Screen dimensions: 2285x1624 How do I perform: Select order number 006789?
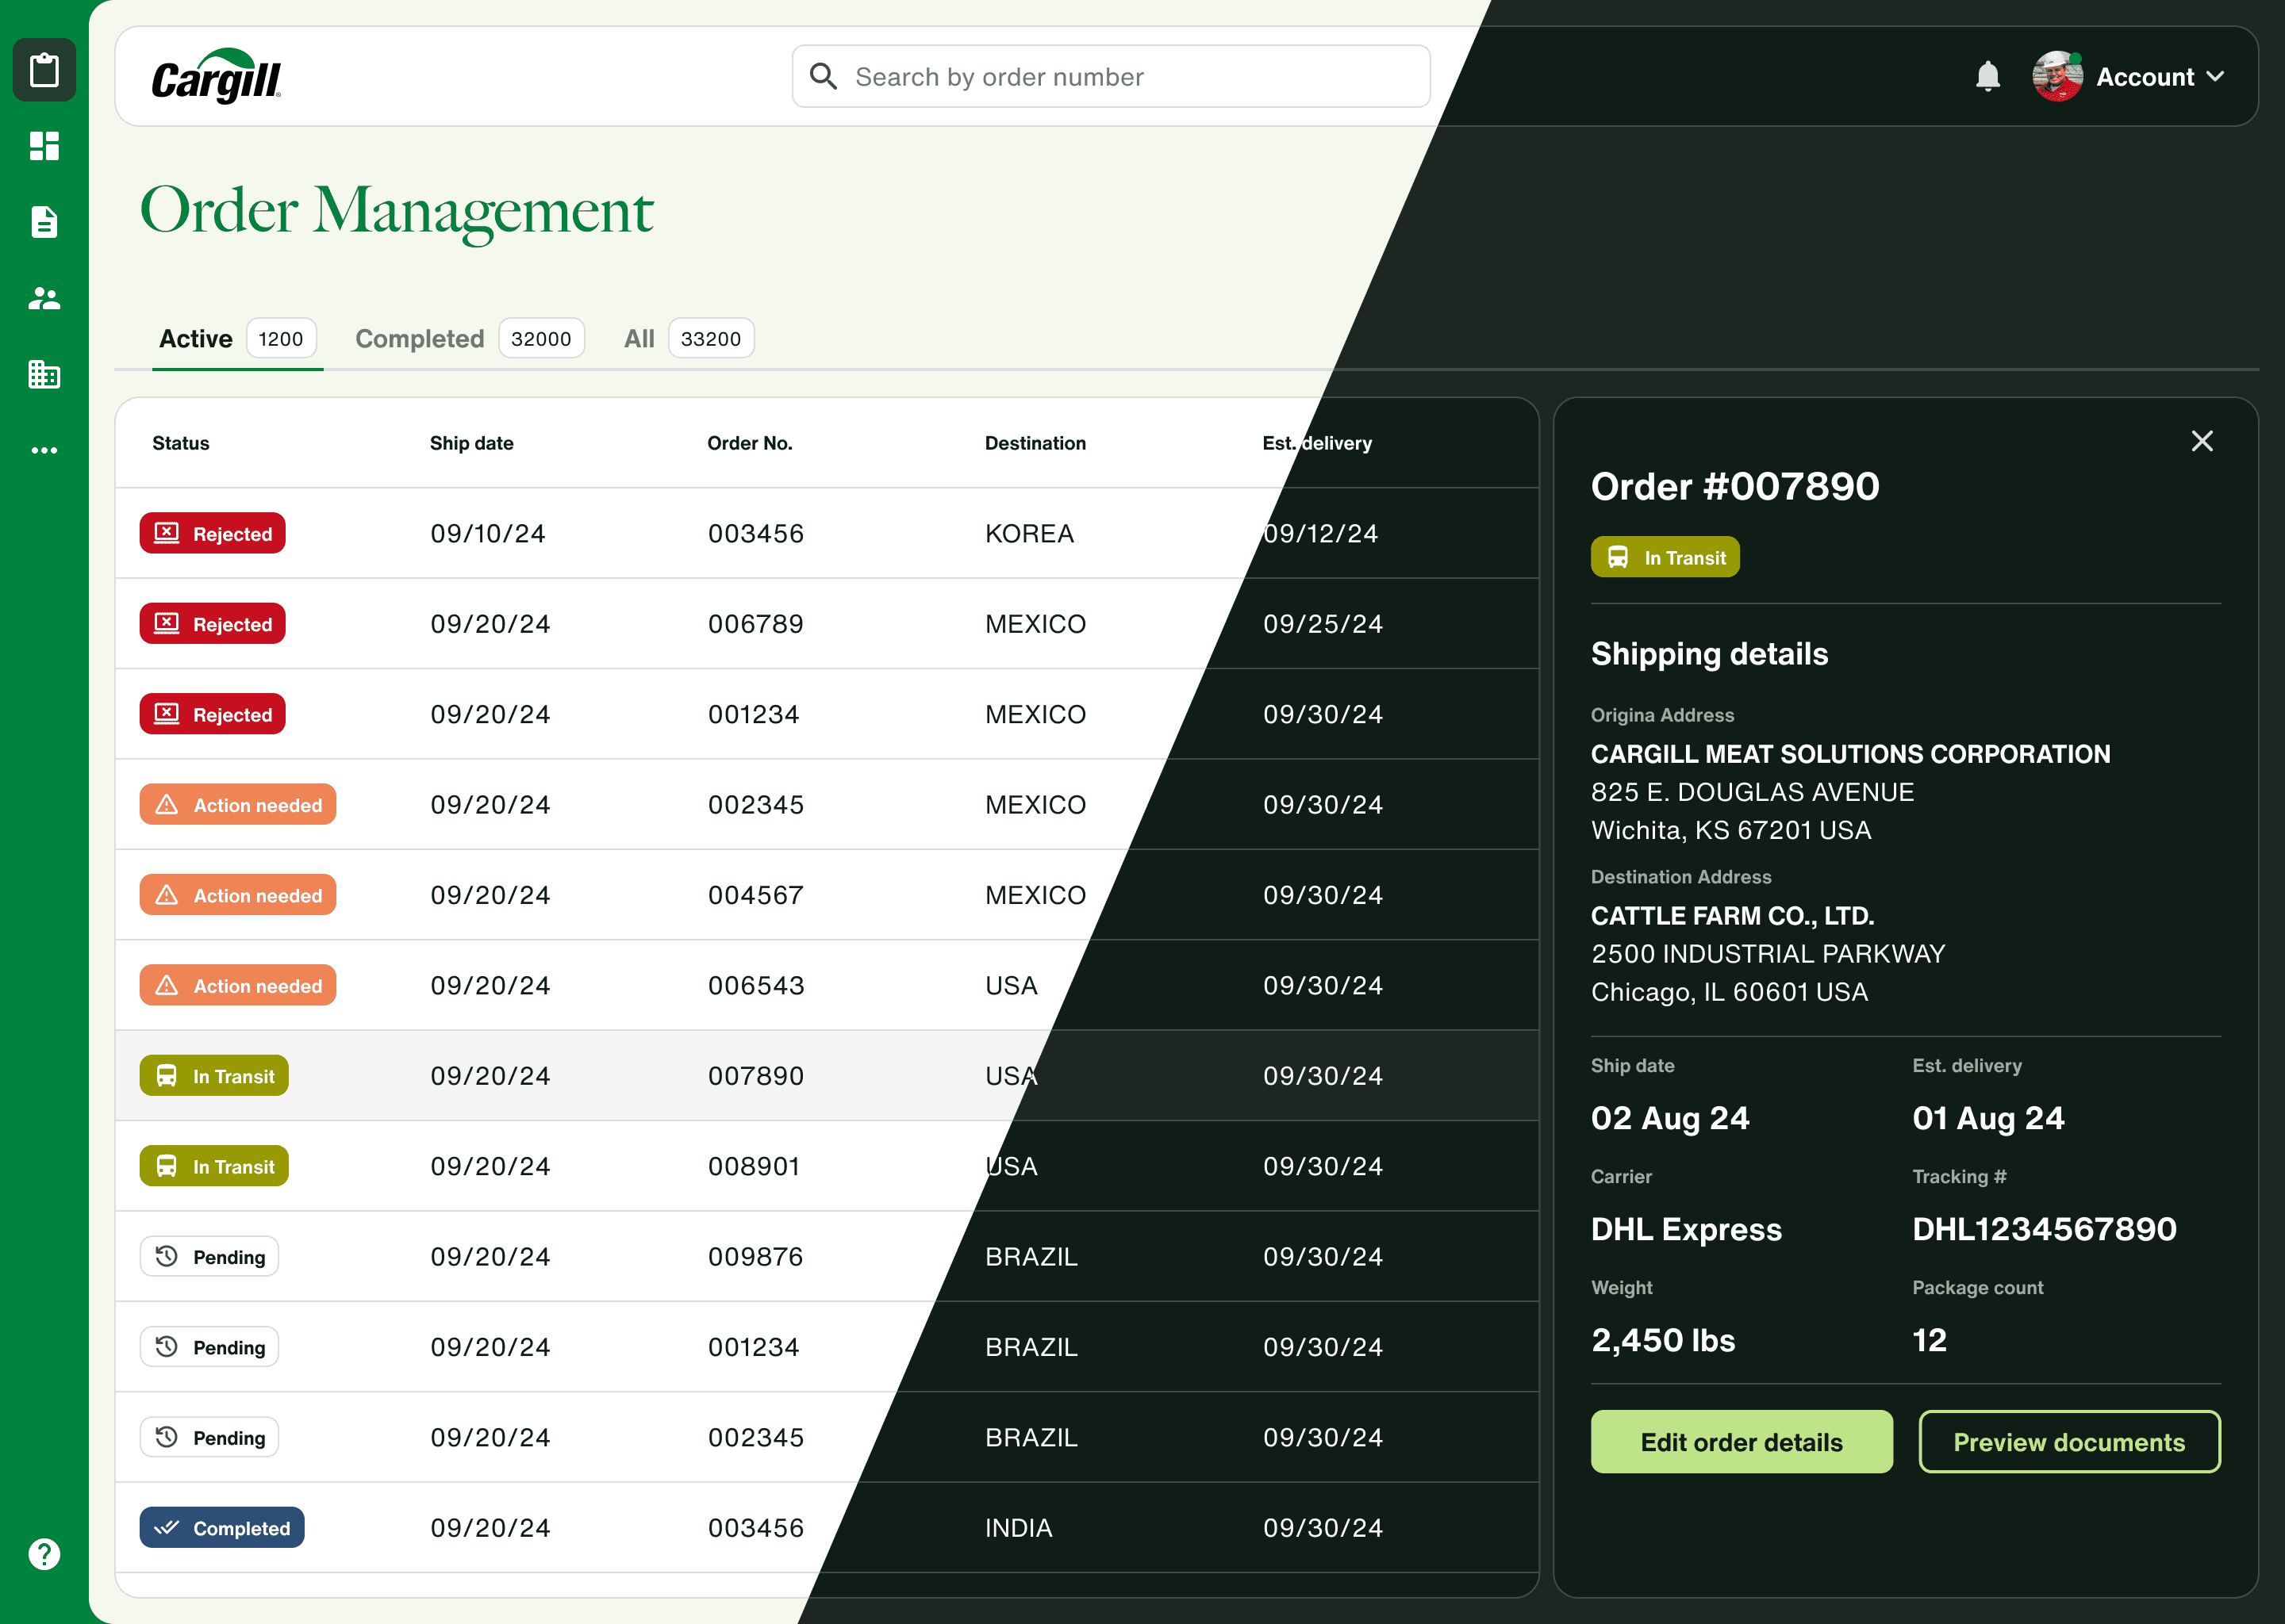pyautogui.click(x=755, y=624)
